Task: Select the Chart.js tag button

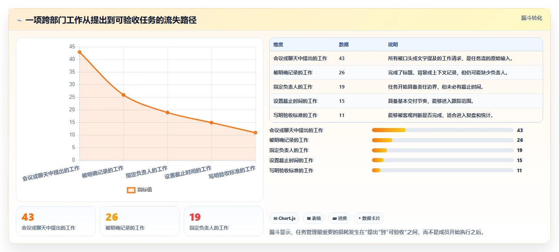Action: point(284,218)
